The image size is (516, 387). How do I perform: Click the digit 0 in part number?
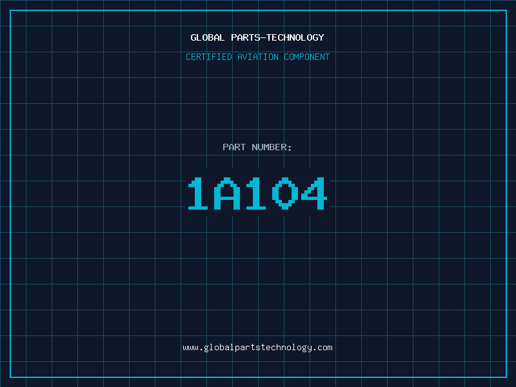[x=285, y=194]
